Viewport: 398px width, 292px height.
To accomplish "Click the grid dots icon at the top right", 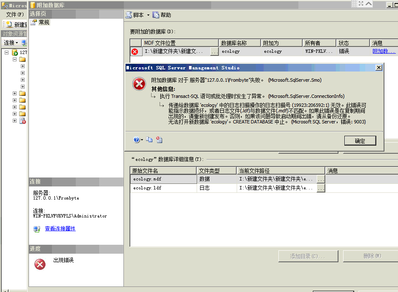I will click(x=354, y=3).
